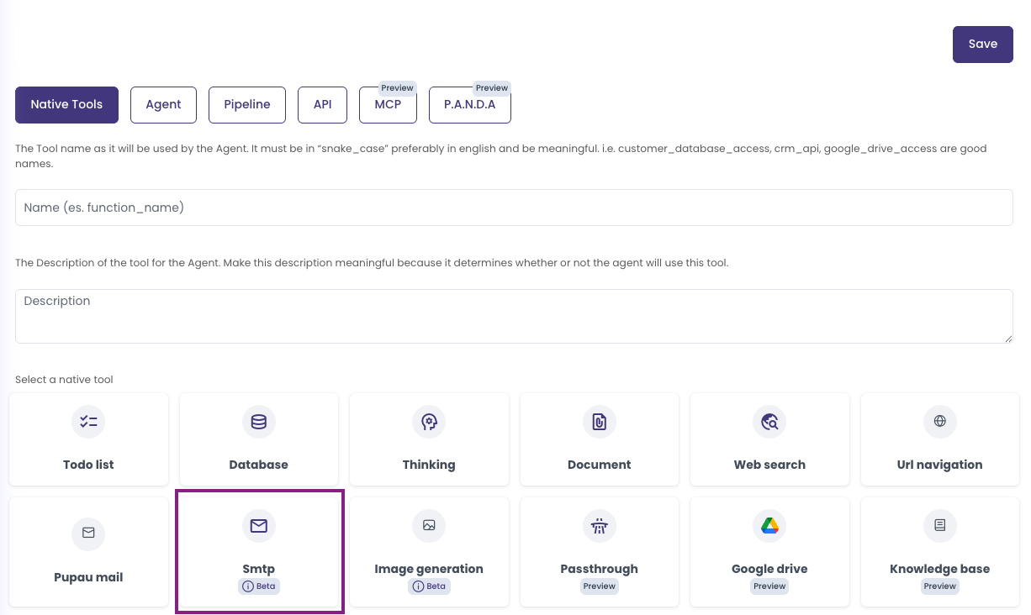Choose the Web search tool label
1031x615 pixels.
(769, 465)
